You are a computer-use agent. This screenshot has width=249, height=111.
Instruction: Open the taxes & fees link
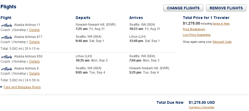pyautogui.click(x=221, y=24)
